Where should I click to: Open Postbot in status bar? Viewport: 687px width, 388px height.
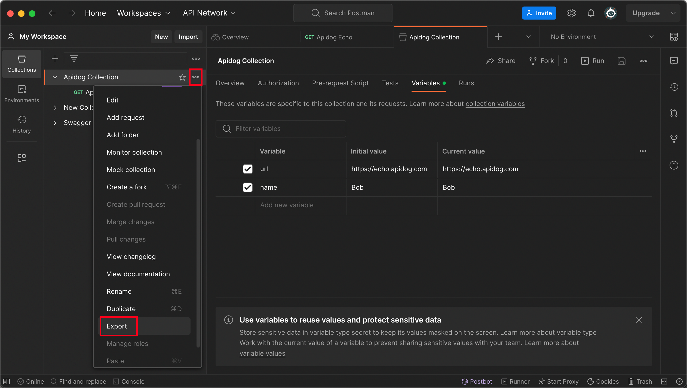[477, 381]
